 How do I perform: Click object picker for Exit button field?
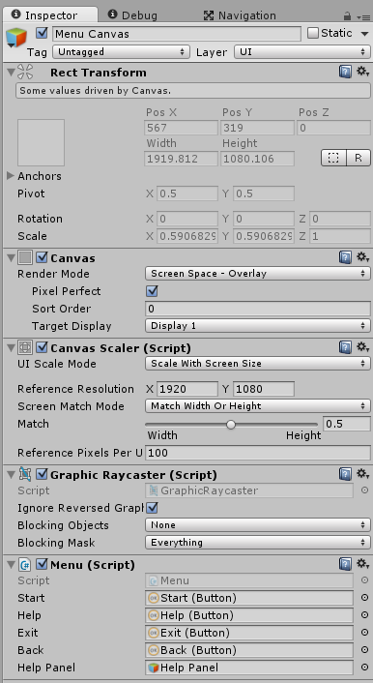pyautogui.click(x=364, y=633)
